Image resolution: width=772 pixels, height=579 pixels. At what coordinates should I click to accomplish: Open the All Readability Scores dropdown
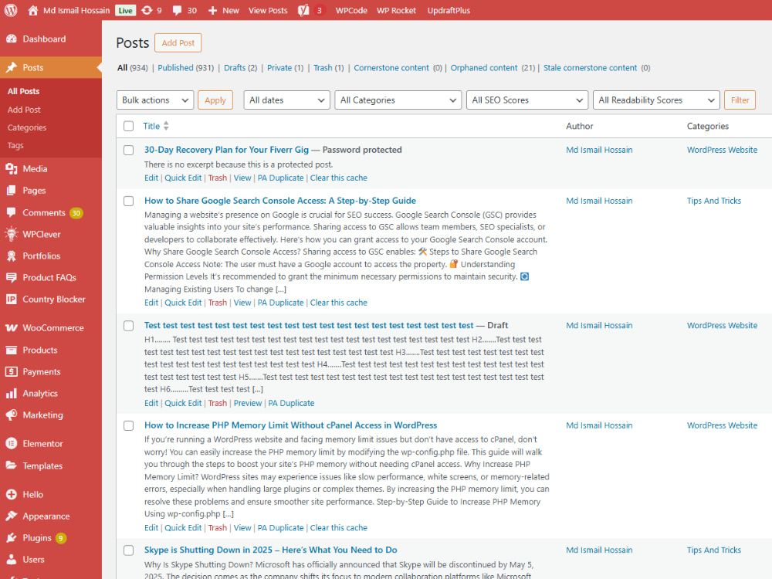tap(656, 100)
